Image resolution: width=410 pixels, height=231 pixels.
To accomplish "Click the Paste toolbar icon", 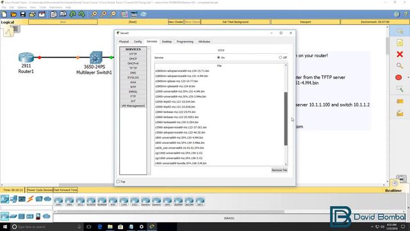I will tap(63, 14).
